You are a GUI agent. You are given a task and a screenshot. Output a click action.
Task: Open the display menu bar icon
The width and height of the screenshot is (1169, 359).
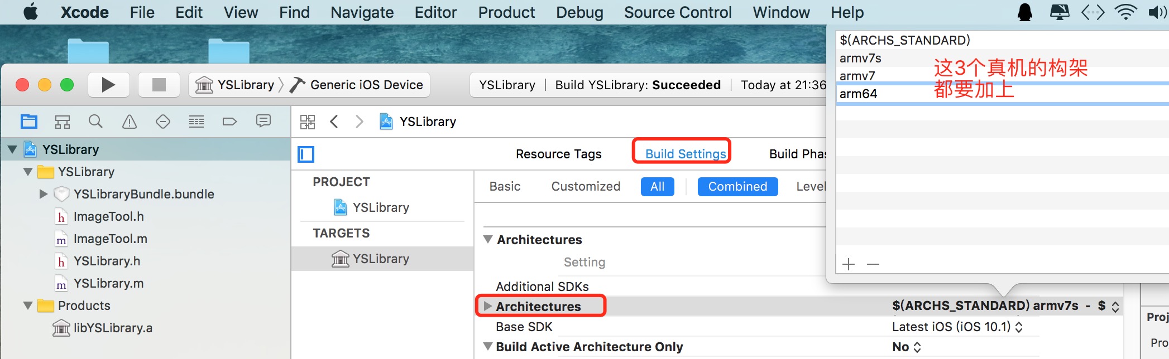point(1060,12)
